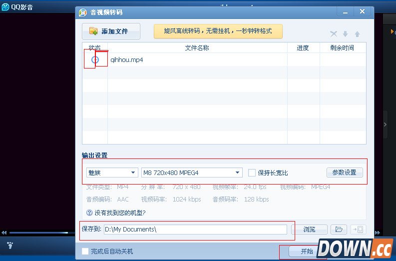This screenshot has height=261, width=396.
Task: Move file up with the up arrow icon
Action: click(x=357, y=33)
